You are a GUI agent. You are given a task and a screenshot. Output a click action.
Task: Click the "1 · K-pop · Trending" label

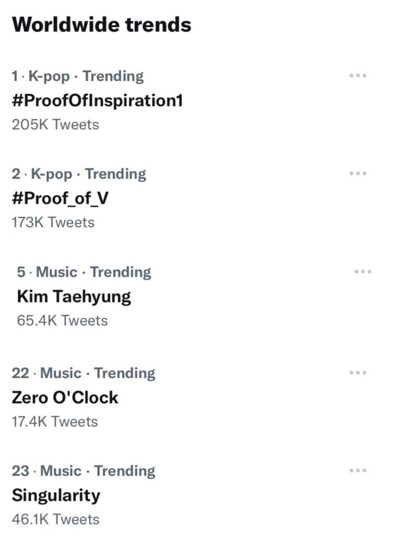(x=78, y=76)
